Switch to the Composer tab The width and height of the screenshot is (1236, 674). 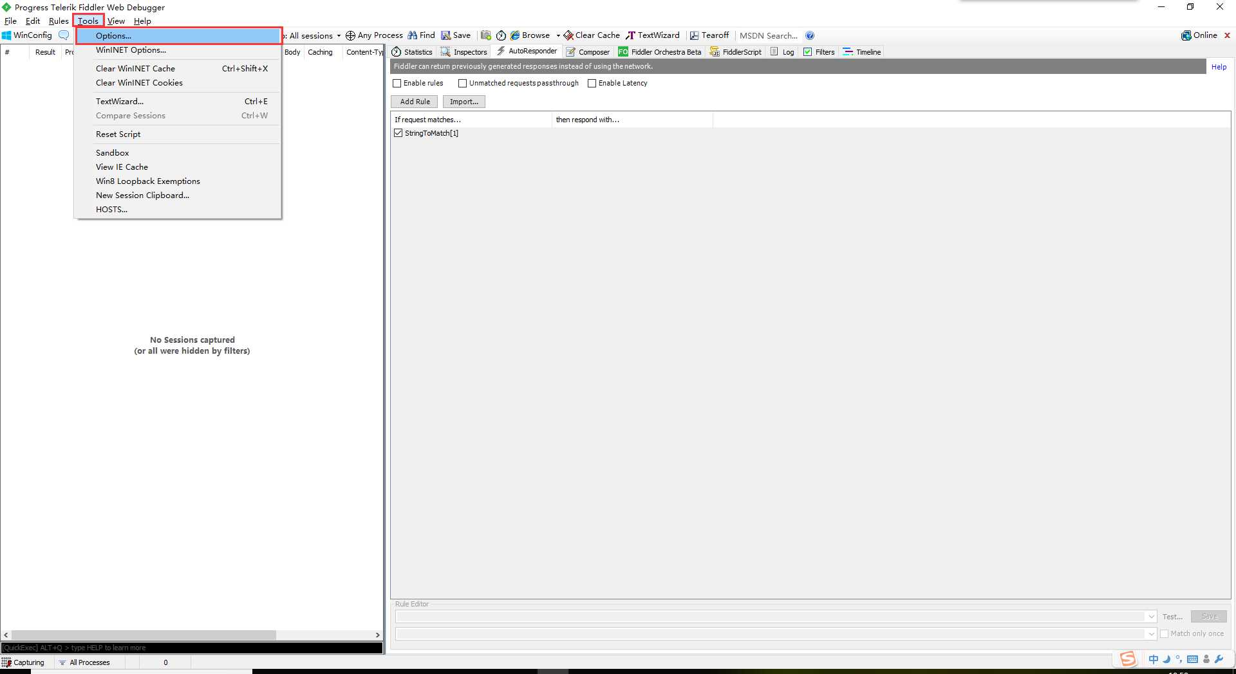tap(588, 52)
